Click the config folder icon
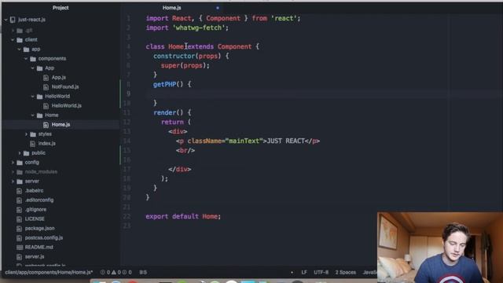 [x=20, y=163]
